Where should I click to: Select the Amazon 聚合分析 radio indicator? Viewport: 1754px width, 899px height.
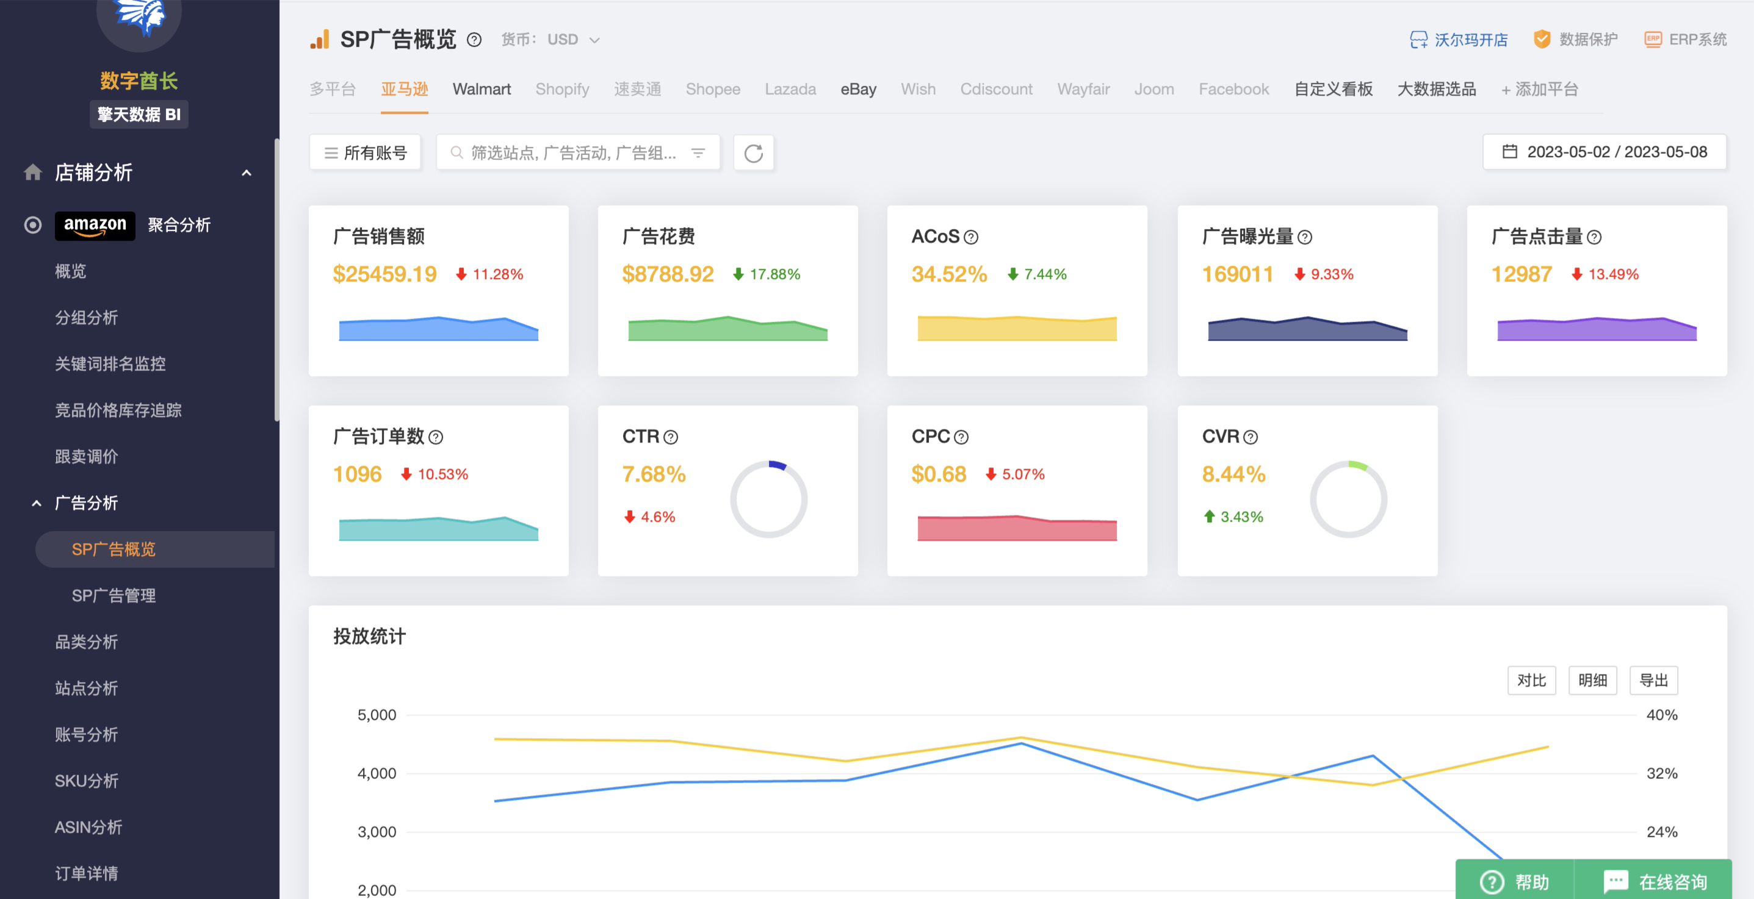[x=33, y=225]
